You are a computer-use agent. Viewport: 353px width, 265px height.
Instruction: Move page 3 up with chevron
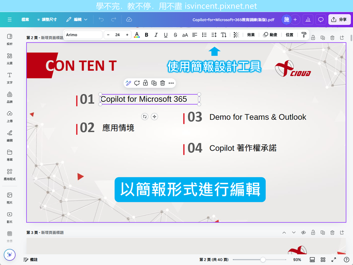click(x=284, y=233)
